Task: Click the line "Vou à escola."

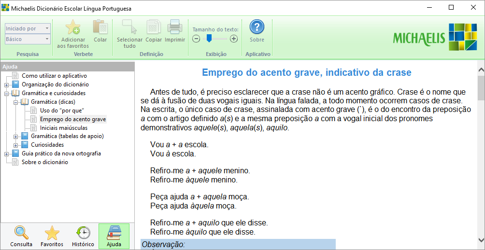Action: tap(173, 153)
